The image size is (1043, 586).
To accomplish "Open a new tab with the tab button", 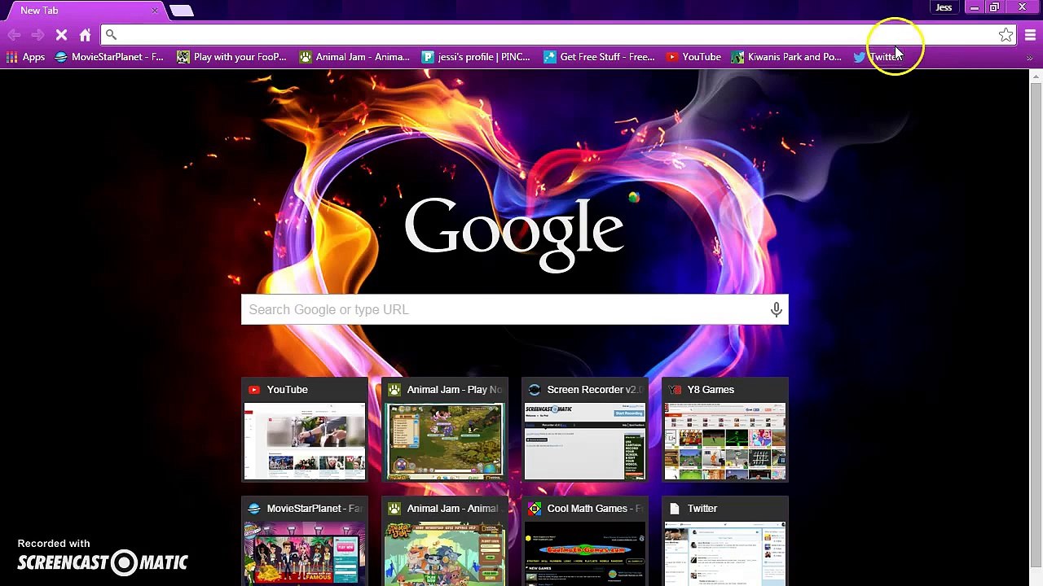I will [182, 11].
